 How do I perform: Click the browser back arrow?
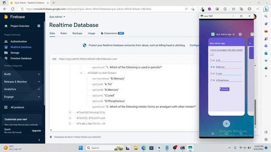(x=5, y=9)
